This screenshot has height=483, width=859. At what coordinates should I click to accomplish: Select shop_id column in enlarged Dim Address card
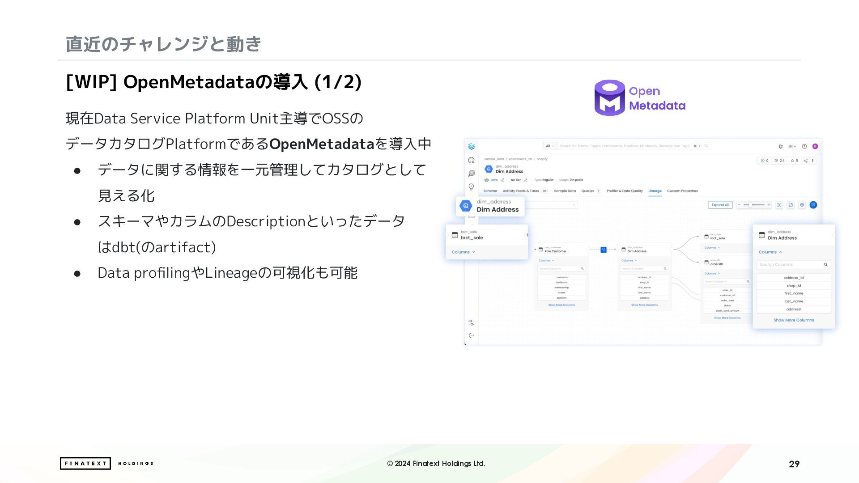794,286
